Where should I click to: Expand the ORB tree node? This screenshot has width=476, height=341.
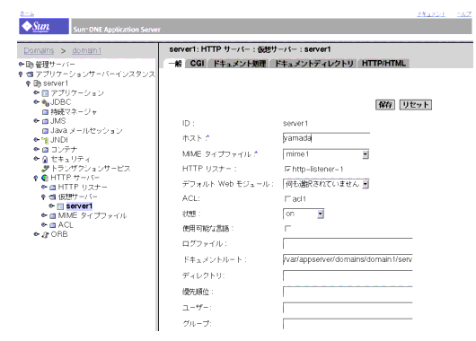tap(37, 234)
